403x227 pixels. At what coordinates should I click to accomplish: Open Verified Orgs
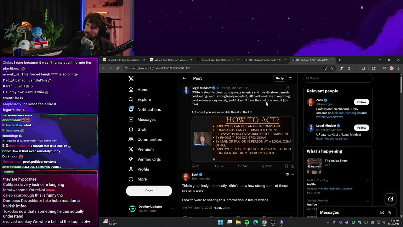pos(145,159)
